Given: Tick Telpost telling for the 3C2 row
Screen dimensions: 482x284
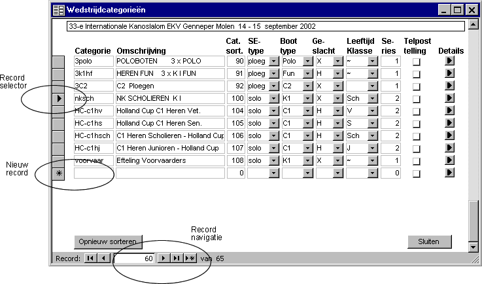Looking at the screenshot, I should point(416,87).
